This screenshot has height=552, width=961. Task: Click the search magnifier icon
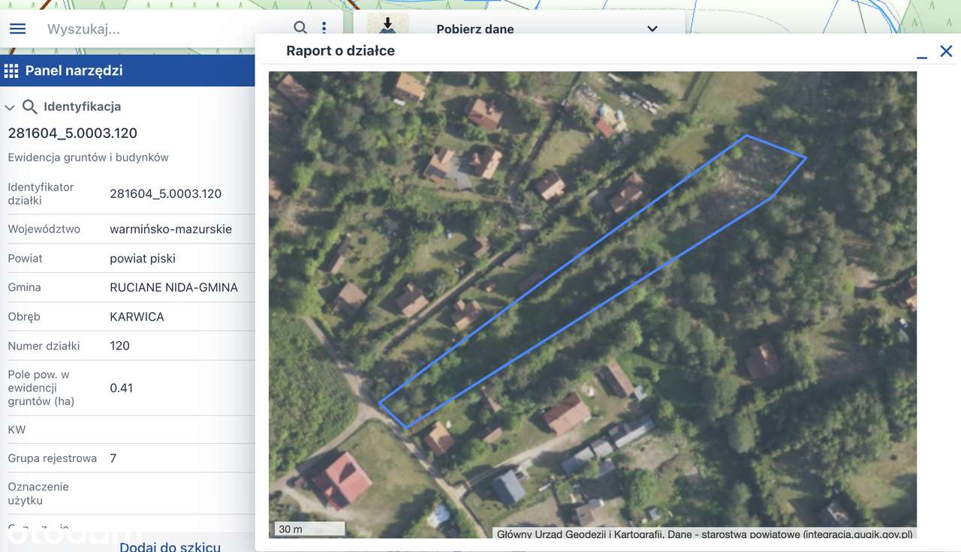point(300,28)
